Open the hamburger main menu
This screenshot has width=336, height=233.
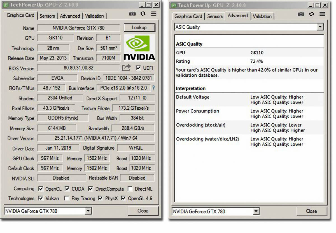click(153, 14)
